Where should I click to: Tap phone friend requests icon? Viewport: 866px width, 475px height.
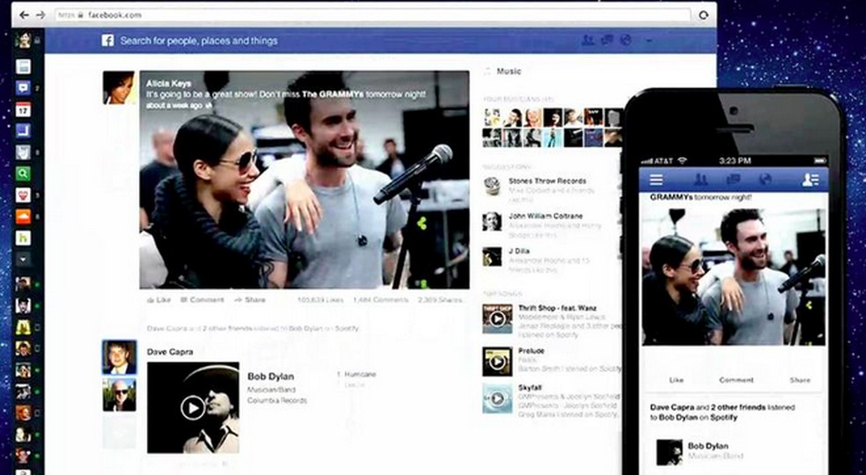pos(701,179)
